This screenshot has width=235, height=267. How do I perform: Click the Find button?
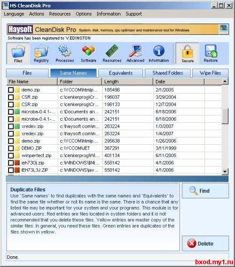(205, 191)
